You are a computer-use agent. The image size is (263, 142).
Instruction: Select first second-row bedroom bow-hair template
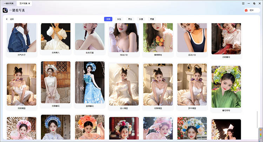[x=21, y=84]
